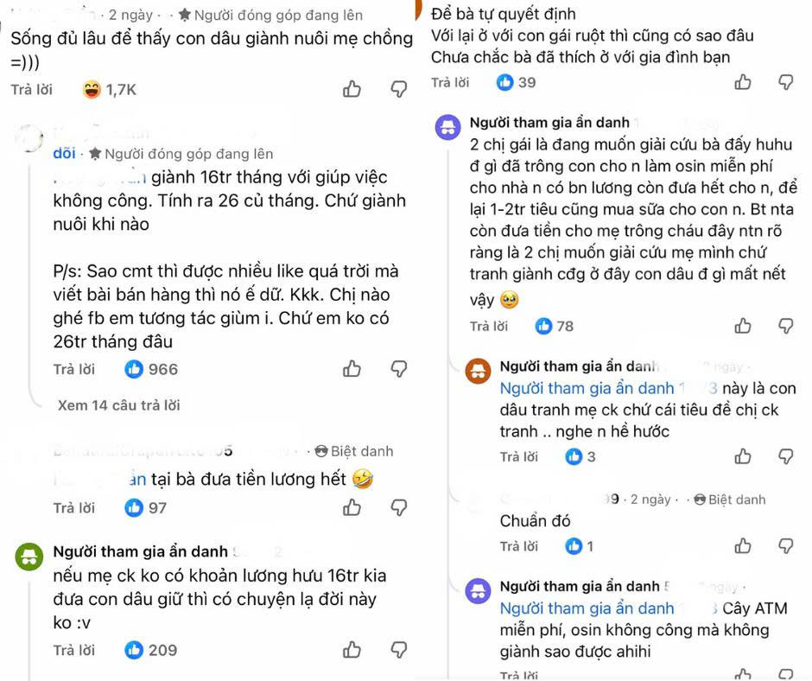
Task: Upvote the comment with 39 likes
Action: [742, 82]
